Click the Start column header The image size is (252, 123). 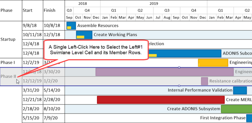tap(32, 10)
